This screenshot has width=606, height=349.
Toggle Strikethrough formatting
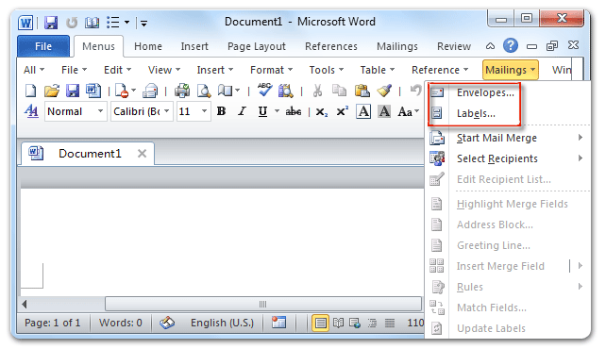pyautogui.click(x=294, y=111)
